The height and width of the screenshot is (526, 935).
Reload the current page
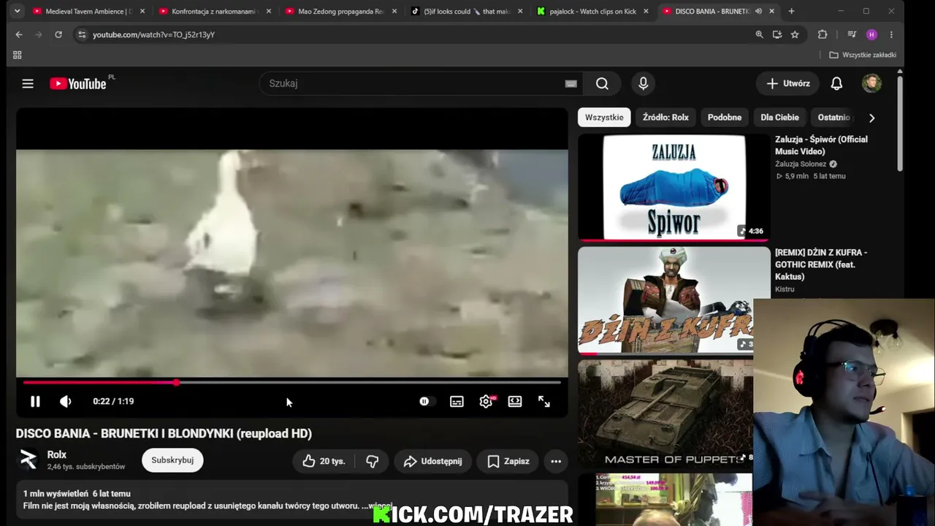tap(58, 34)
